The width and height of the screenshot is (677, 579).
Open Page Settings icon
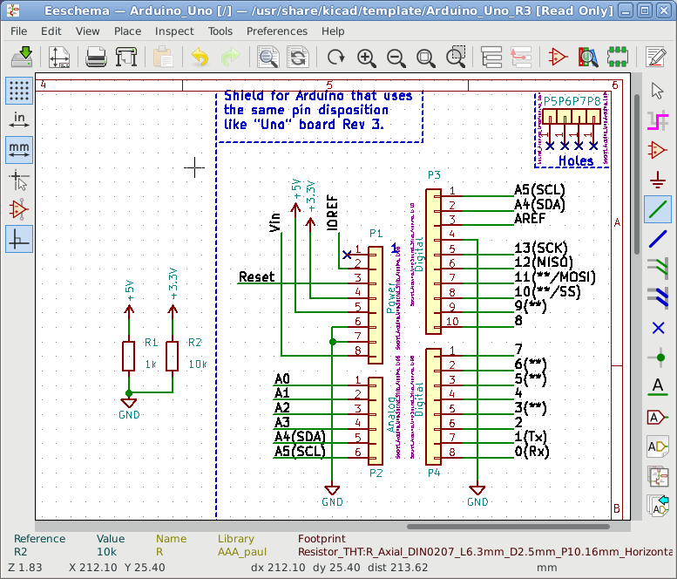[59, 57]
